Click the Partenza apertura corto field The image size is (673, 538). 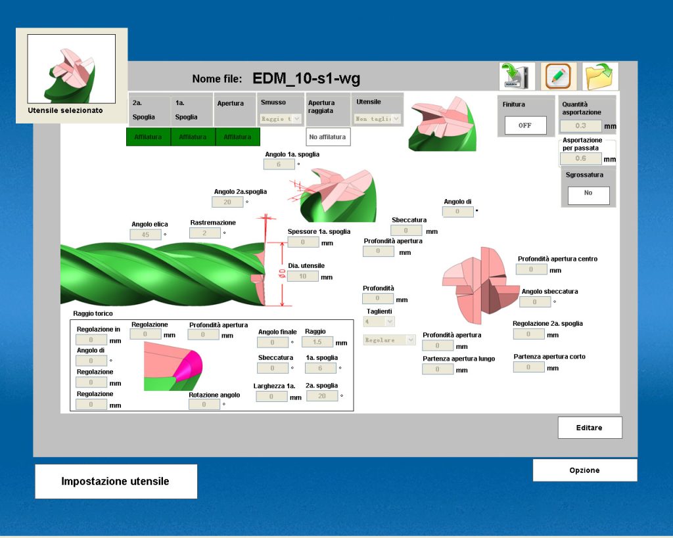coord(529,367)
